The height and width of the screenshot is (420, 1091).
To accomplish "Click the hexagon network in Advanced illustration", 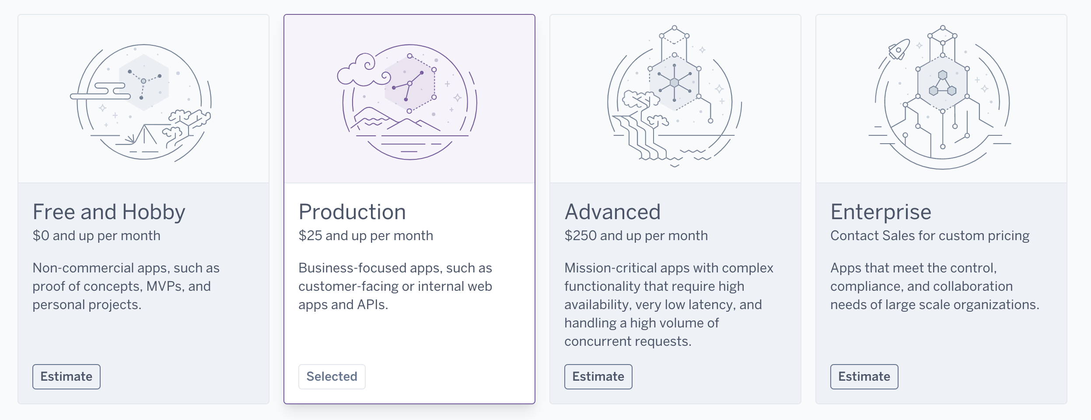I will (x=675, y=82).
